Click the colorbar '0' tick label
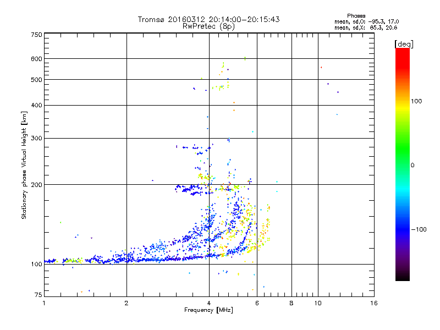Image resolution: width=440 pixels, height=330 pixels. click(413, 165)
